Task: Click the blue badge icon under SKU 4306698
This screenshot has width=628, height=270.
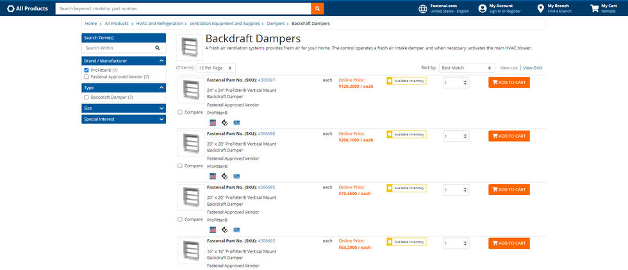Action: (236, 176)
